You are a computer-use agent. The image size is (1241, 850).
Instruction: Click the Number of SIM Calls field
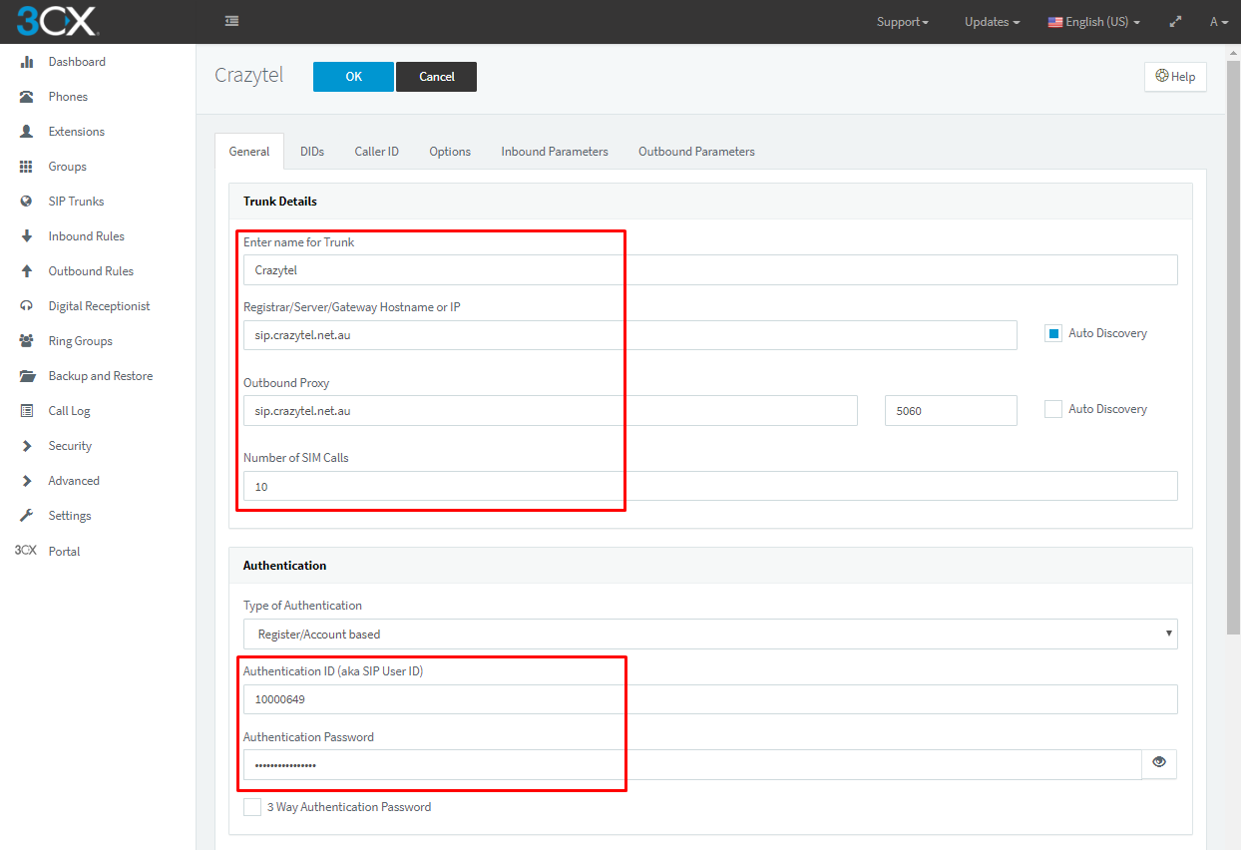[709, 487]
